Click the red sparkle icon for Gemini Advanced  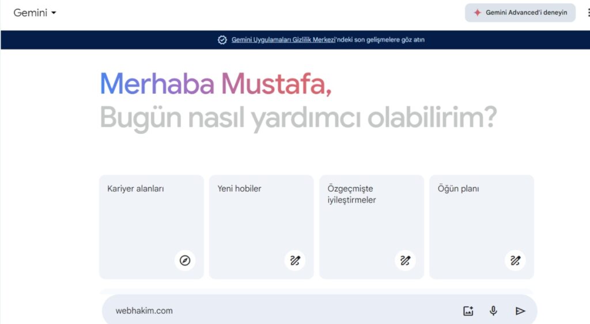click(x=477, y=13)
